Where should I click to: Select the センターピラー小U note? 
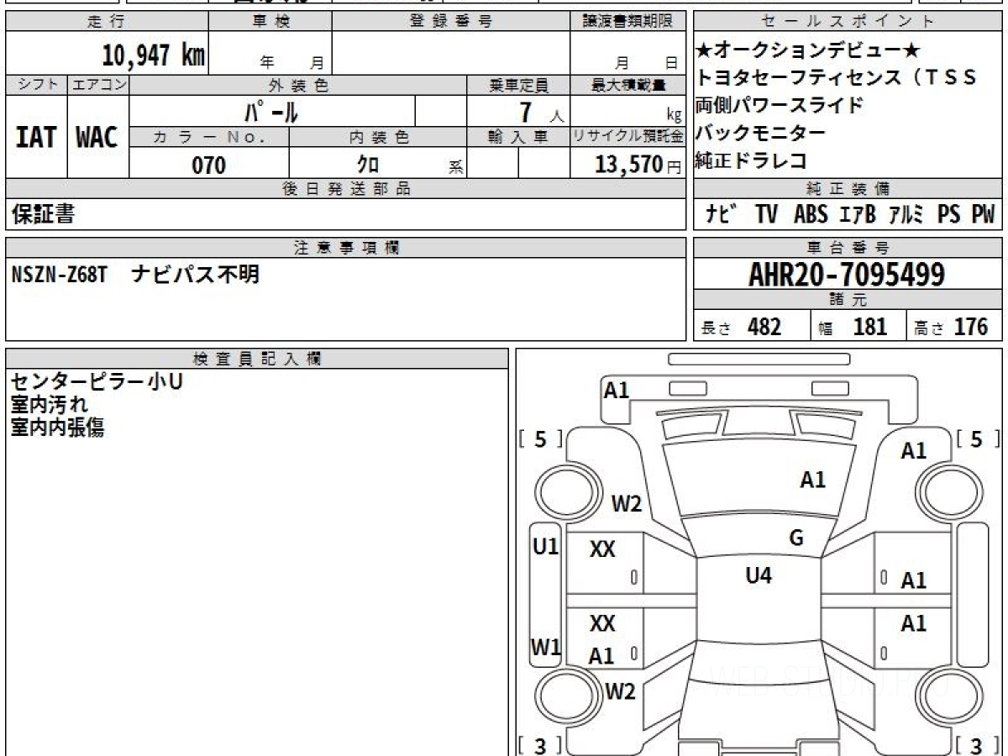point(97,382)
